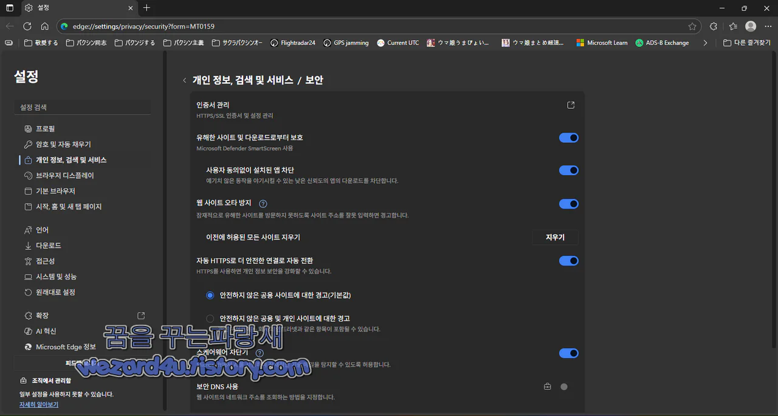The width and height of the screenshot is (778, 416).
Task: Toggle the disabled 보안 DNS 사용 switch
Action: pos(564,387)
